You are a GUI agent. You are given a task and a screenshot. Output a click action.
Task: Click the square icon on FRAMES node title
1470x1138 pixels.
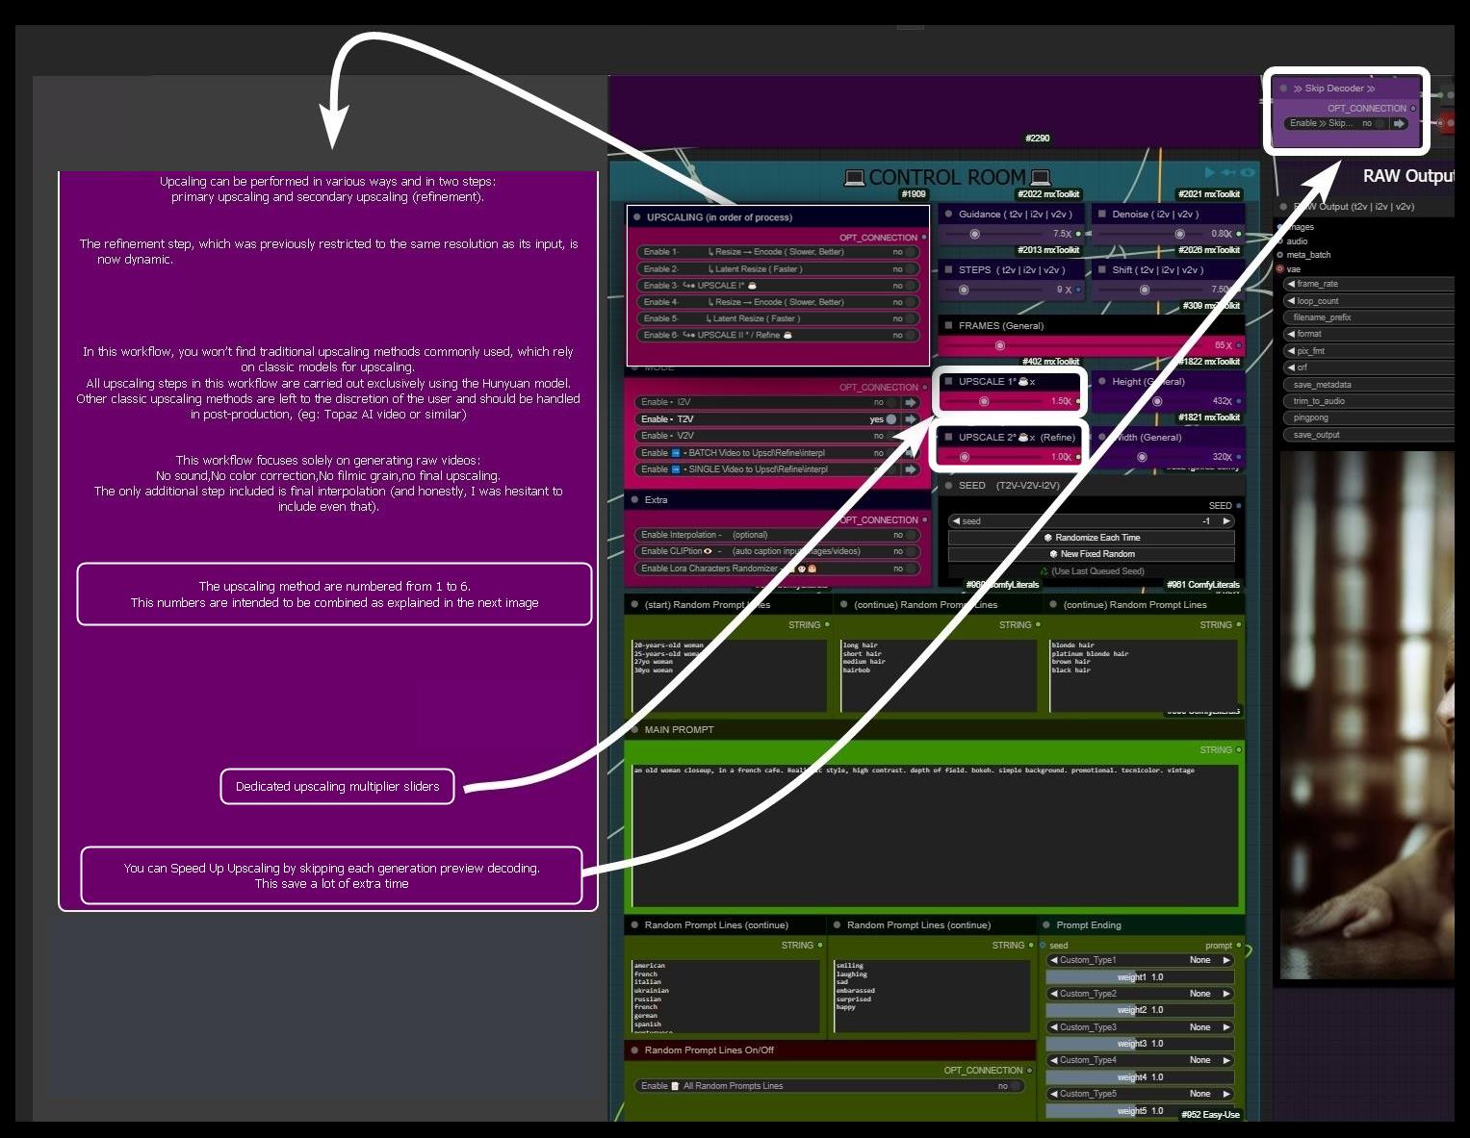tap(948, 326)
